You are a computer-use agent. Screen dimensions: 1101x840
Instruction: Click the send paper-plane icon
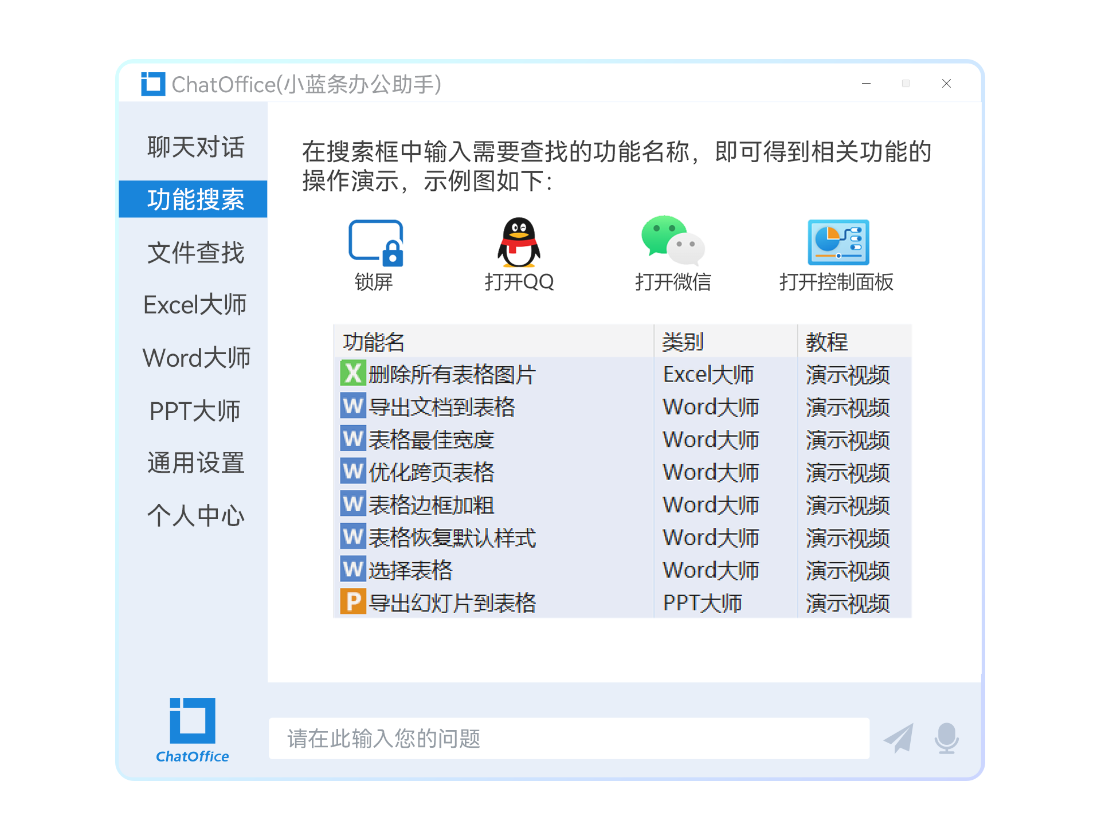[899, 738]
